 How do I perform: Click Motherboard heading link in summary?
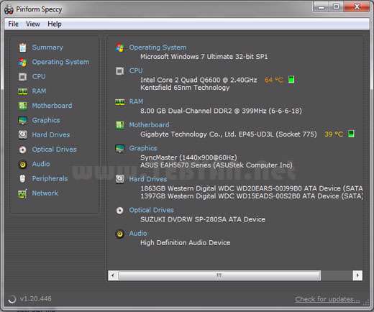(149, 125)
